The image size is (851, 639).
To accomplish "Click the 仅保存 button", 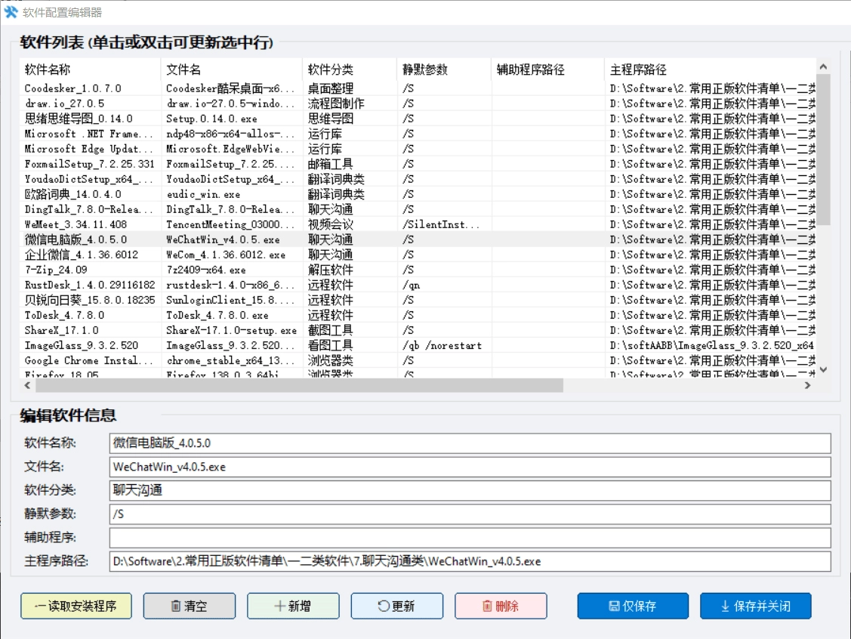I will pos(633,606).
